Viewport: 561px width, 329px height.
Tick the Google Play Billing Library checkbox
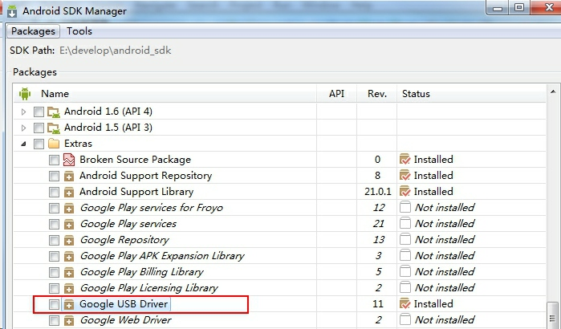coord(54,272)
